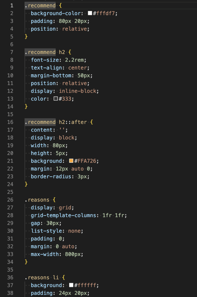Click the 'relative' value on line 4
The image size is (197, 297).
click(x=74, y=29)
